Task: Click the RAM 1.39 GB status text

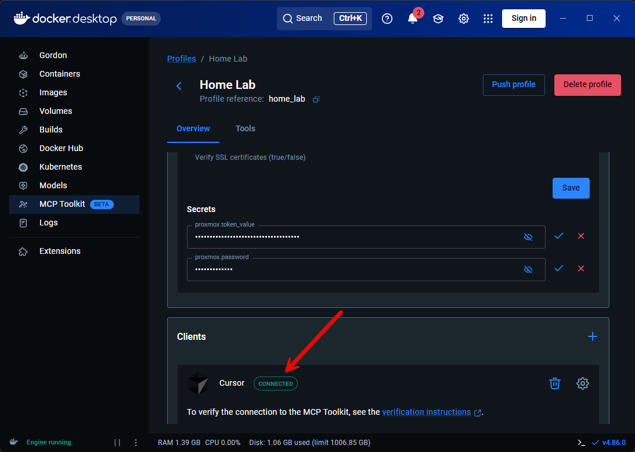Action: (179, 443)
